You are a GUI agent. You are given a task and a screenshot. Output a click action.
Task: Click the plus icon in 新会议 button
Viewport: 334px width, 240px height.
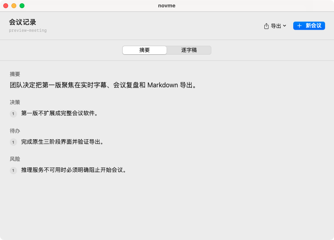point(299,26)
